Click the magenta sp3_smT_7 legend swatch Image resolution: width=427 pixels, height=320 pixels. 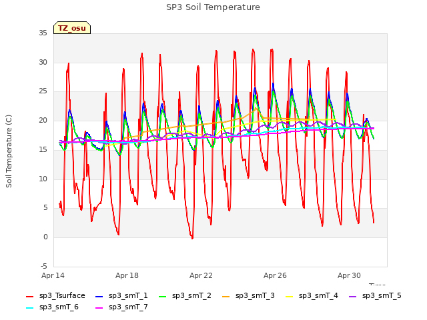pos(99,308)
